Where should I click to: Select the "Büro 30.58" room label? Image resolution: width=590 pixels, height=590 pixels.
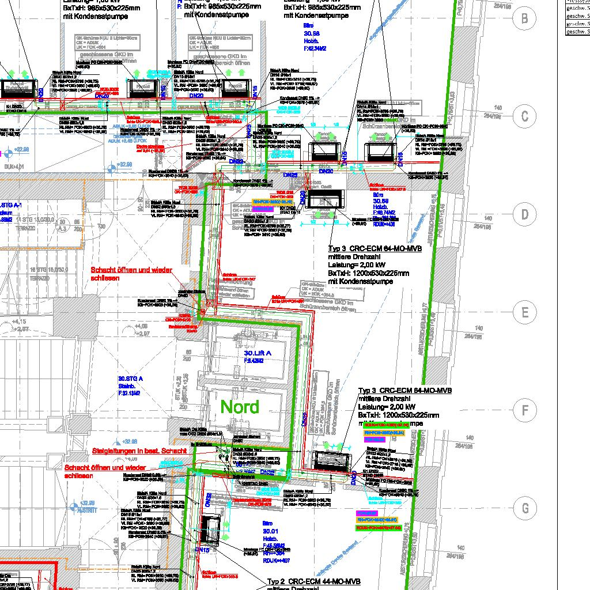click(x=312, y=29)
